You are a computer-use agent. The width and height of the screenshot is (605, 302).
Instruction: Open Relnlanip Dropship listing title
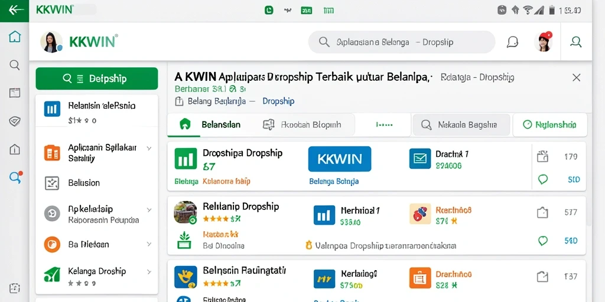pos(241,206)
